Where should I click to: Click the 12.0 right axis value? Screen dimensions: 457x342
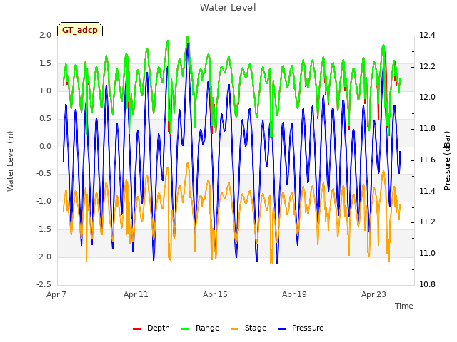[427, 98]
